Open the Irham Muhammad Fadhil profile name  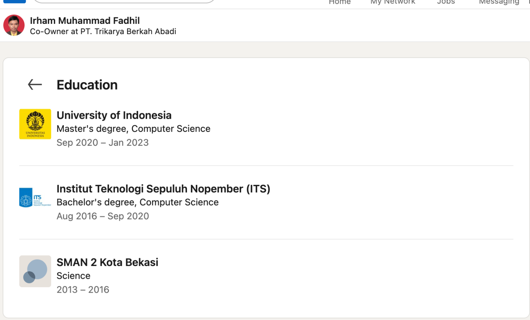tap(85, 21)
